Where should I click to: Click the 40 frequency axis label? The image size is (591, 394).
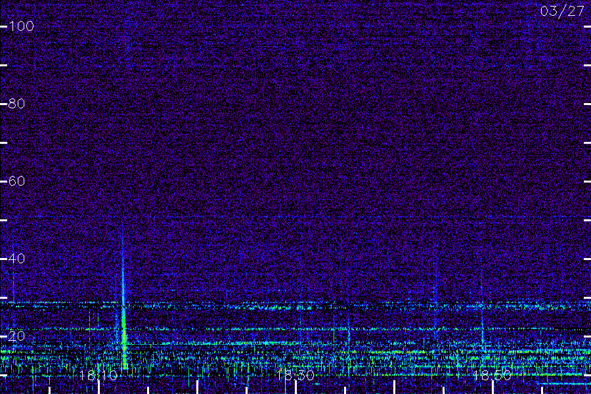(16, 259)
